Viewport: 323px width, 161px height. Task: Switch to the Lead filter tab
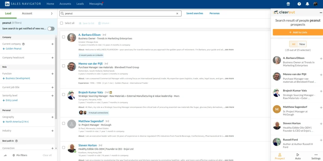(x=8, y=13)
